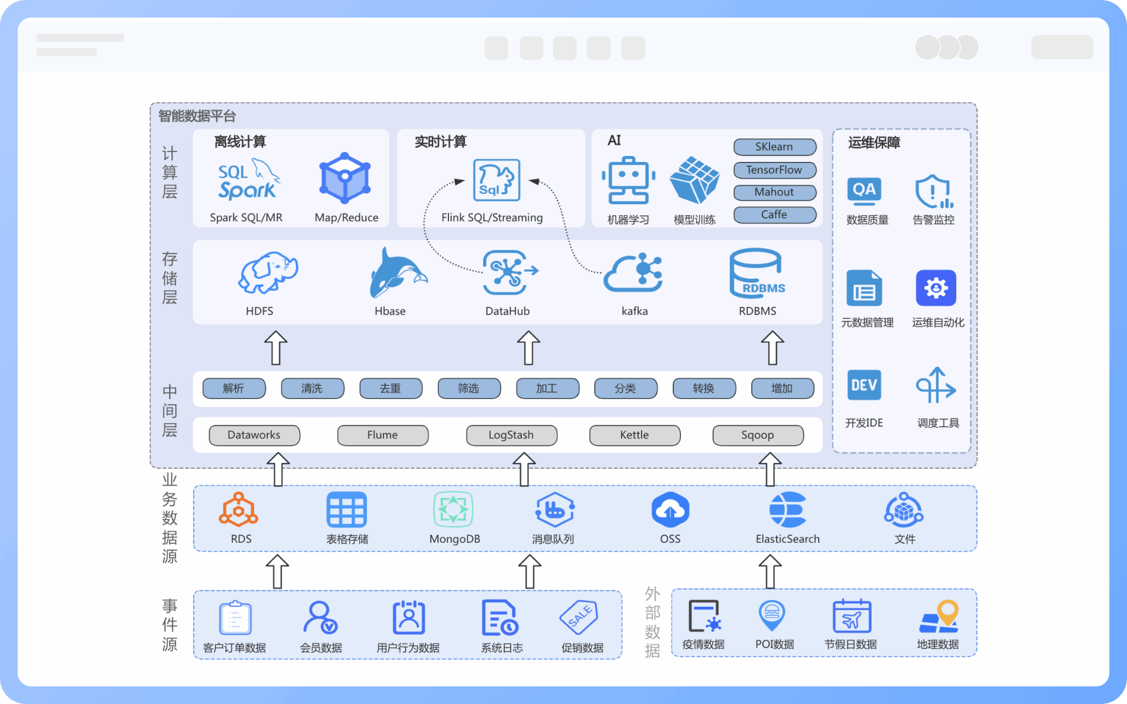Click the Spark SQL/MR icon

click(x=248, y=180)
